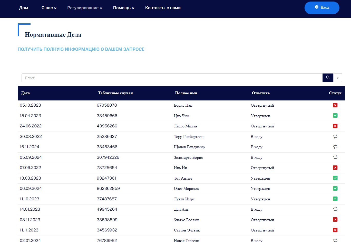Open Контакты с нами page
This screenshot has width=351, height=242.
click(163, 8)
